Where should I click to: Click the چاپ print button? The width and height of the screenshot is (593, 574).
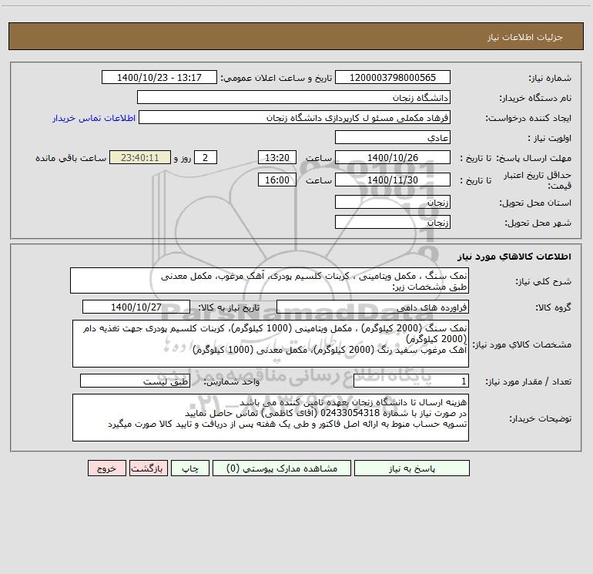coord(190,468)
